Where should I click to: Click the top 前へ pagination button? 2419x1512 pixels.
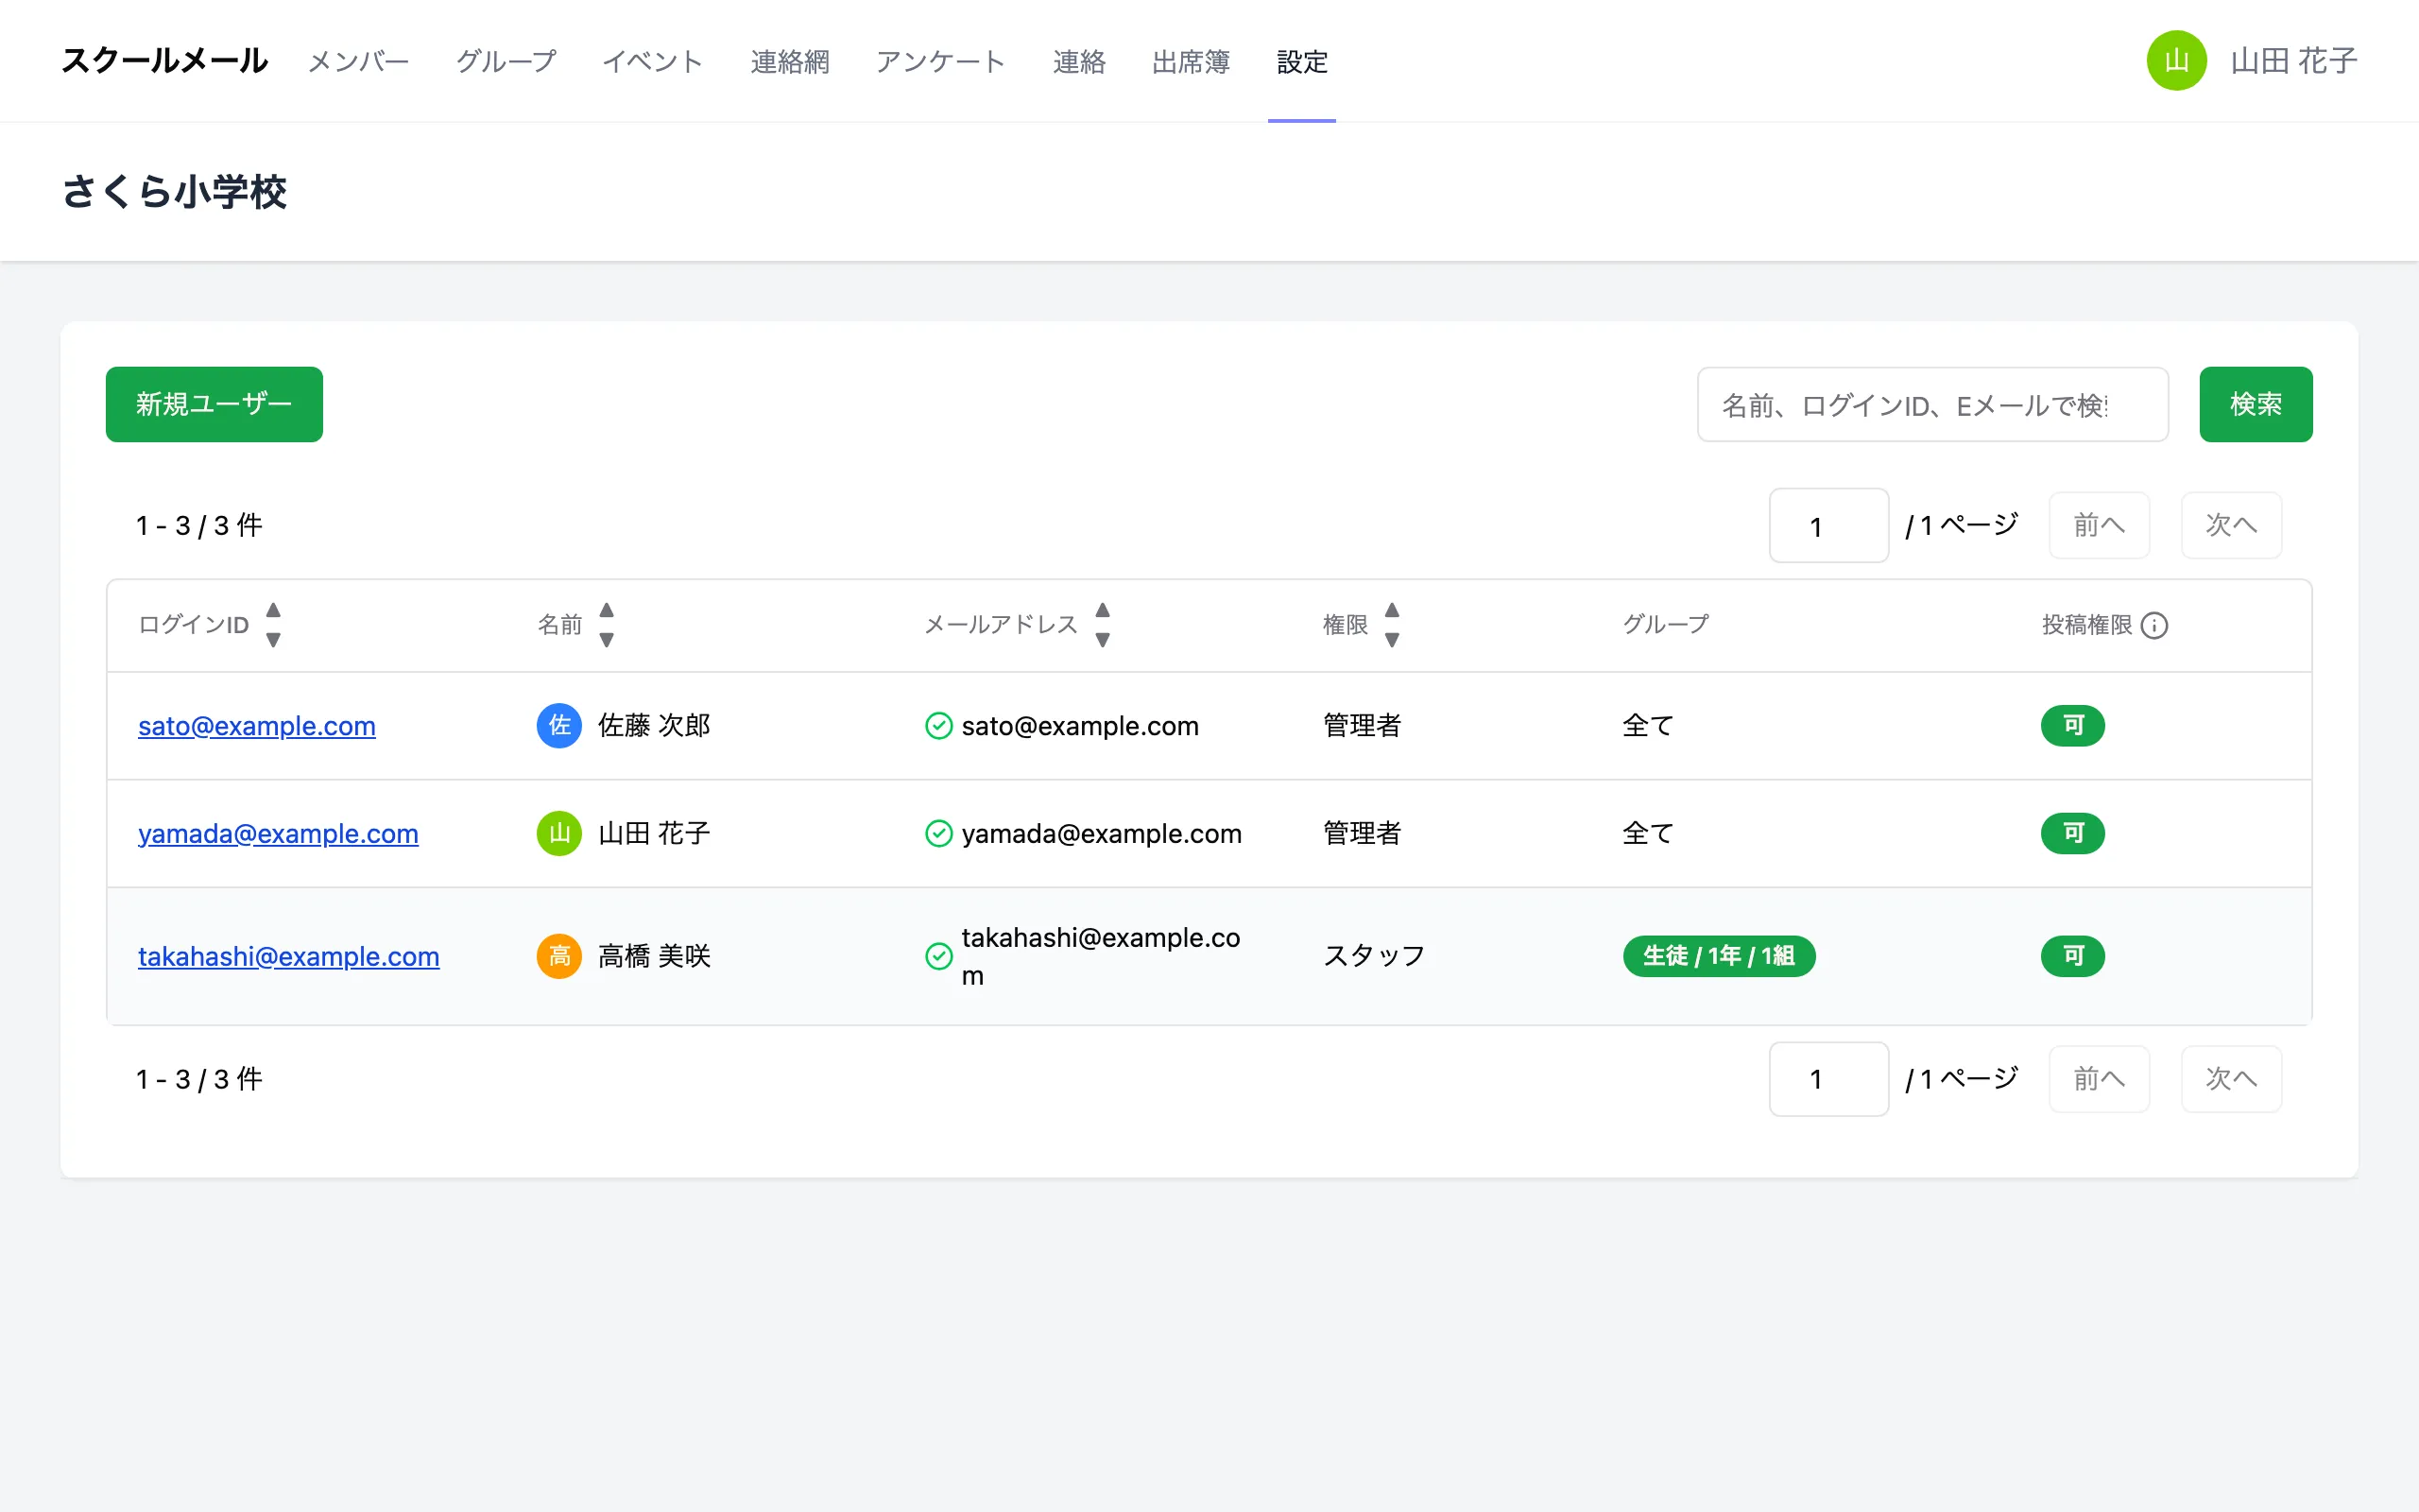(2099, 525)
